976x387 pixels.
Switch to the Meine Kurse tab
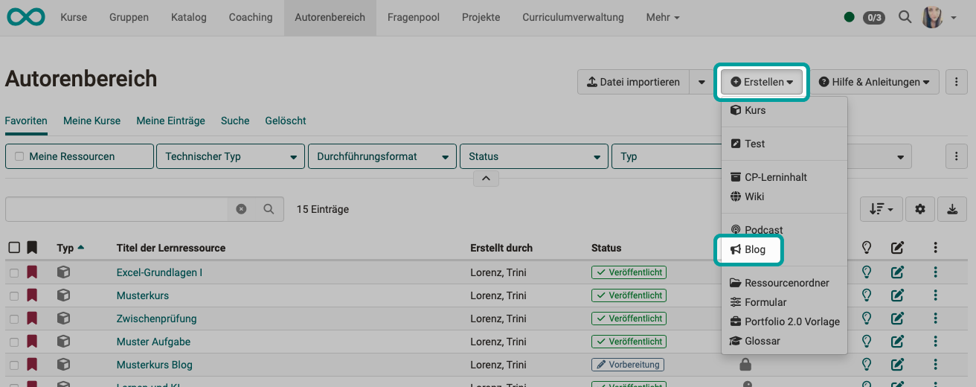click(91, 121)
